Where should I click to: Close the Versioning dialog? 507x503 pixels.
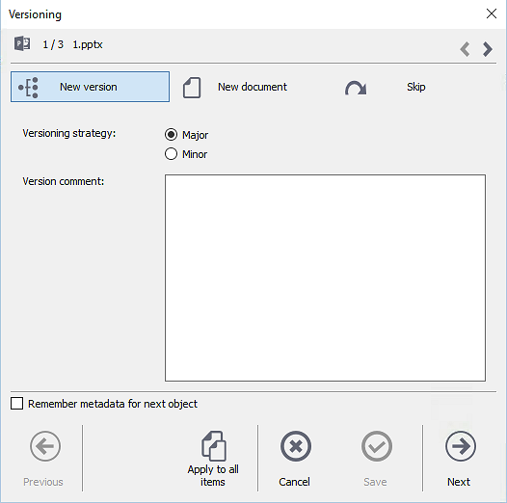[492, 13]
